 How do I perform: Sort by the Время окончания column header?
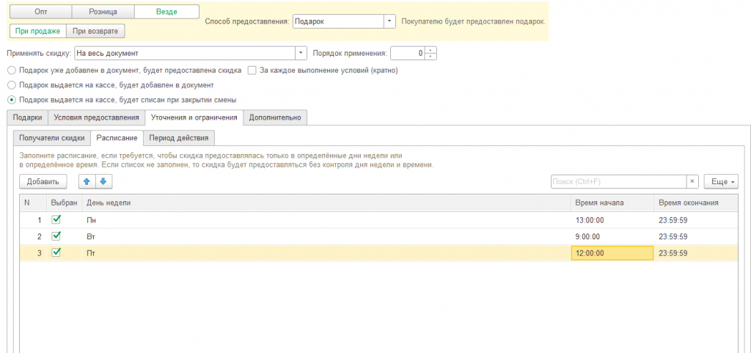point(696,203)
